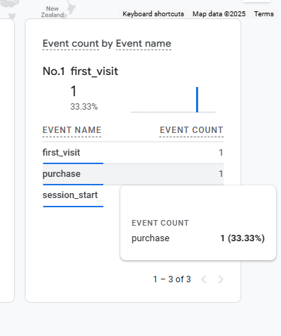
Task: Sort by EVENT NAME column header
Action: coord(71,130)
